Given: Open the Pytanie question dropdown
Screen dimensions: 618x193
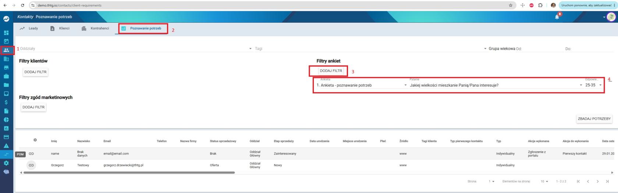Looking at the screenshot, I should 496,85.
